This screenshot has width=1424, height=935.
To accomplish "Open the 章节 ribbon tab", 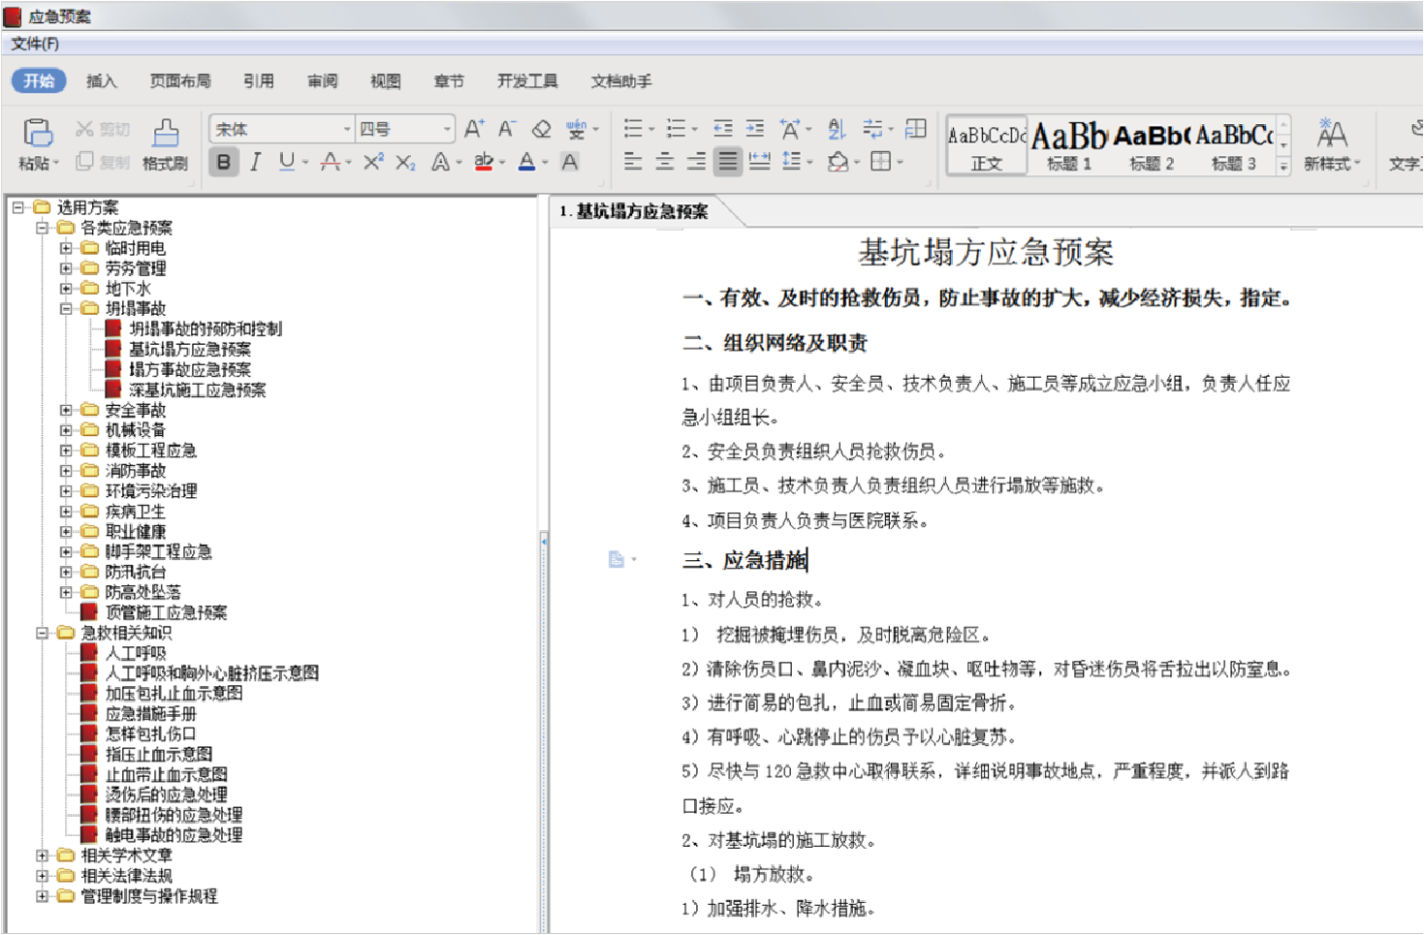I will point(449,81).
